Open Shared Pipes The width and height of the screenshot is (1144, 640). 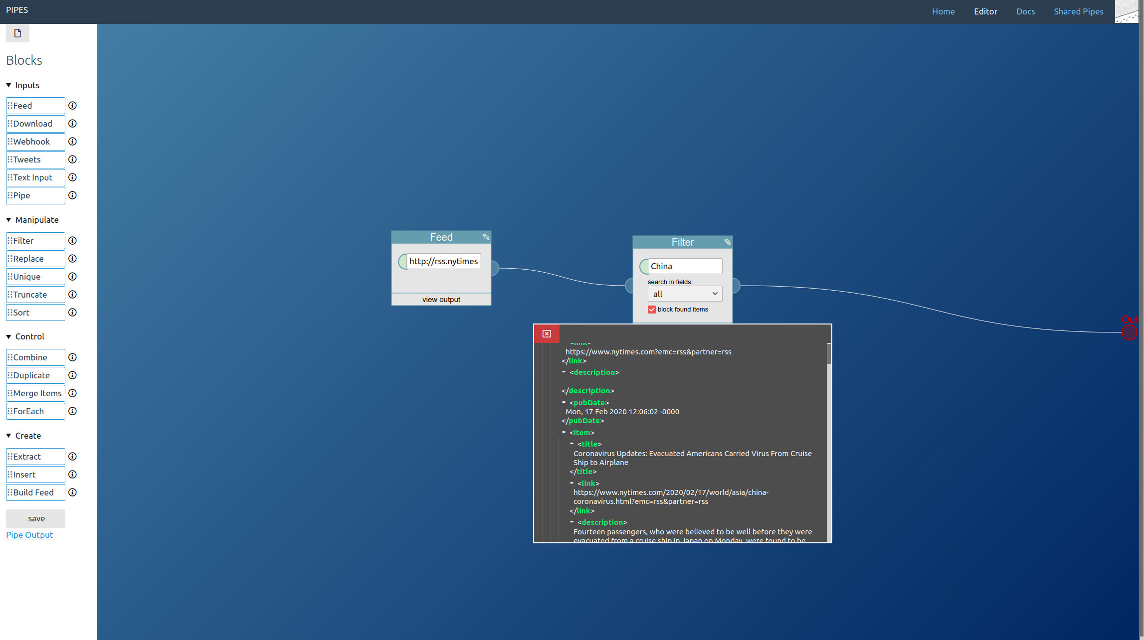1078,11
